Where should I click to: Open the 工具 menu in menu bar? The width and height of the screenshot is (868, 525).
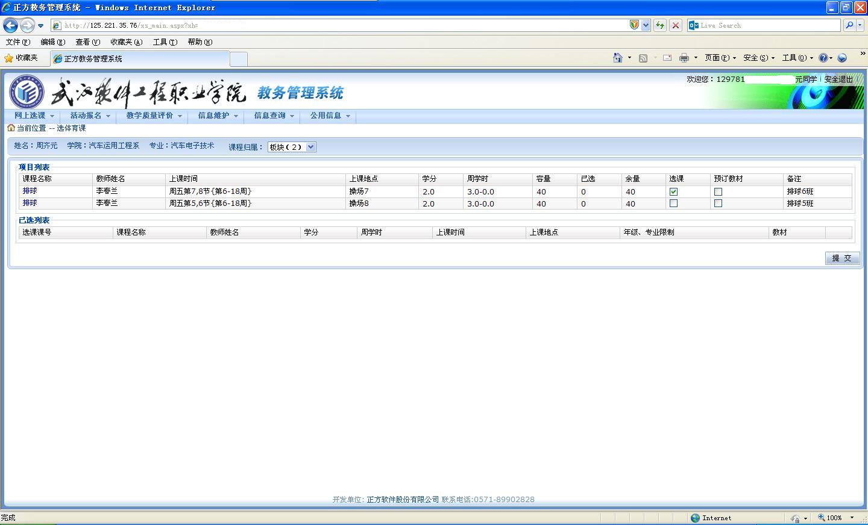[x=165, y=42]
